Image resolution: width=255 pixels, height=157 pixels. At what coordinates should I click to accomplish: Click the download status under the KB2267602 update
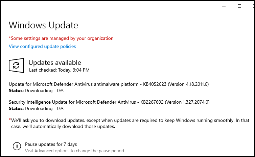(36, 108)
